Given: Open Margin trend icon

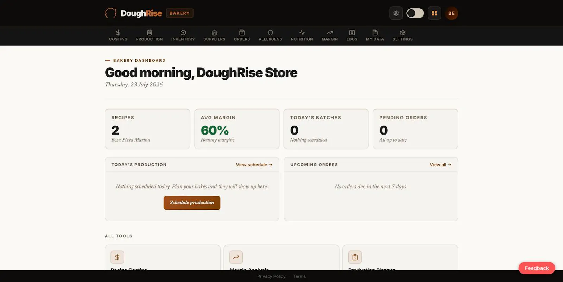Looking at the screenshot, I should point(330,33).
